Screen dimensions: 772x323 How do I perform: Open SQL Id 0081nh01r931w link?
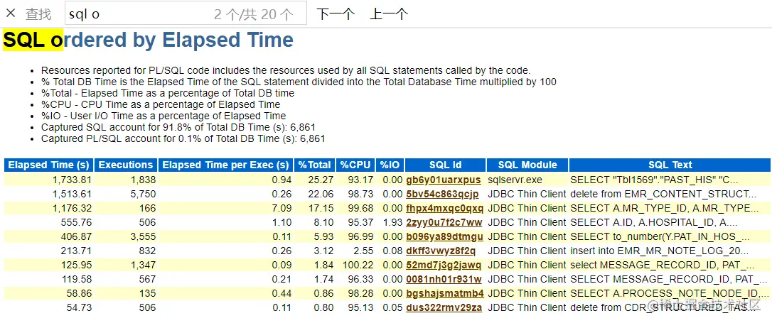point(444,279)
